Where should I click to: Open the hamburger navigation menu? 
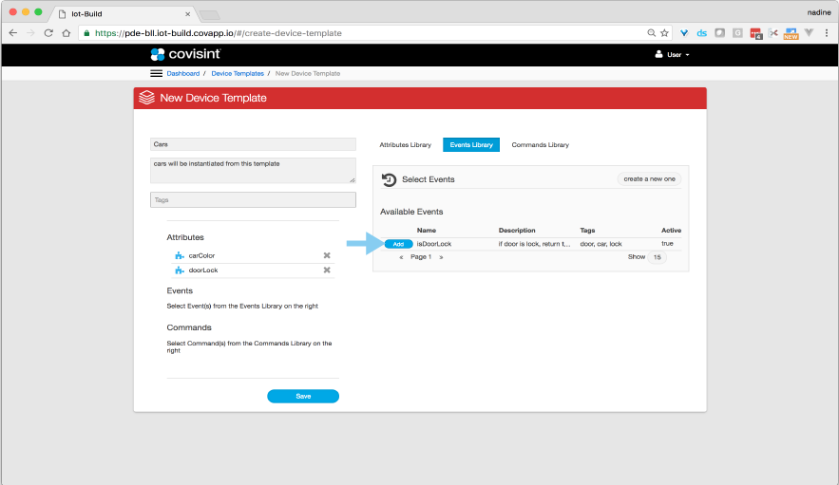(156, 73)
